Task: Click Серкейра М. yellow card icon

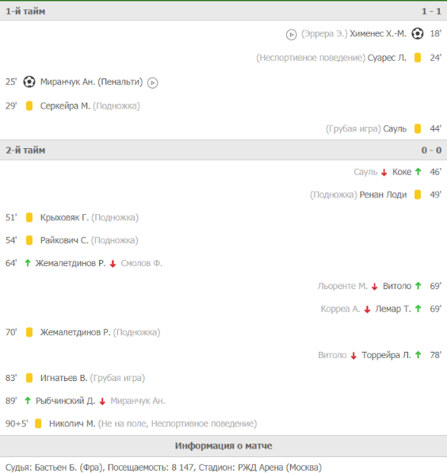Action: tap(29, 106)
